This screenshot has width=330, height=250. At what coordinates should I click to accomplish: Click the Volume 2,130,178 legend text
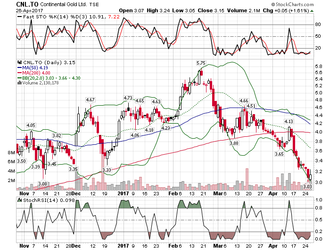41,83
